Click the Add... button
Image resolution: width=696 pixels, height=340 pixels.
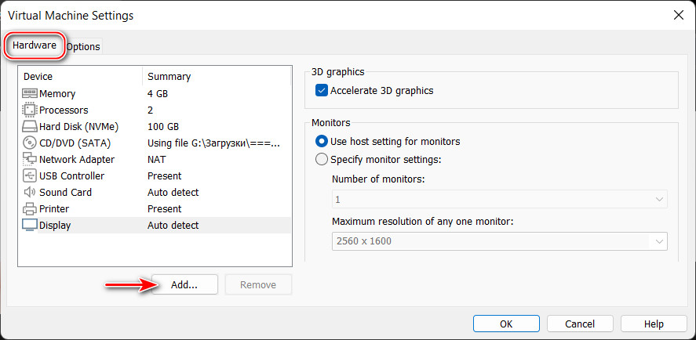(x=184, y=284)
